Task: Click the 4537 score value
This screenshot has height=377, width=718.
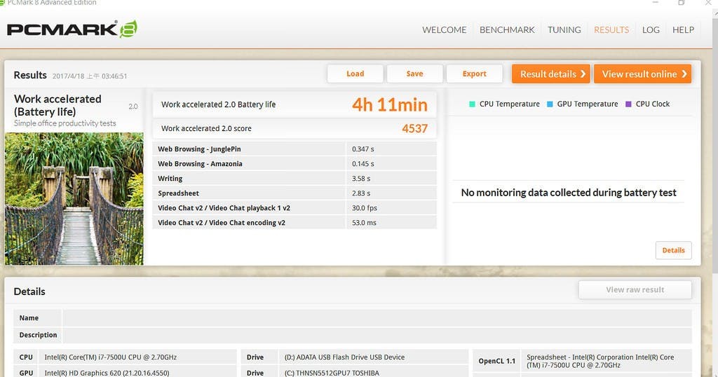Action: [x=415, y=128]
